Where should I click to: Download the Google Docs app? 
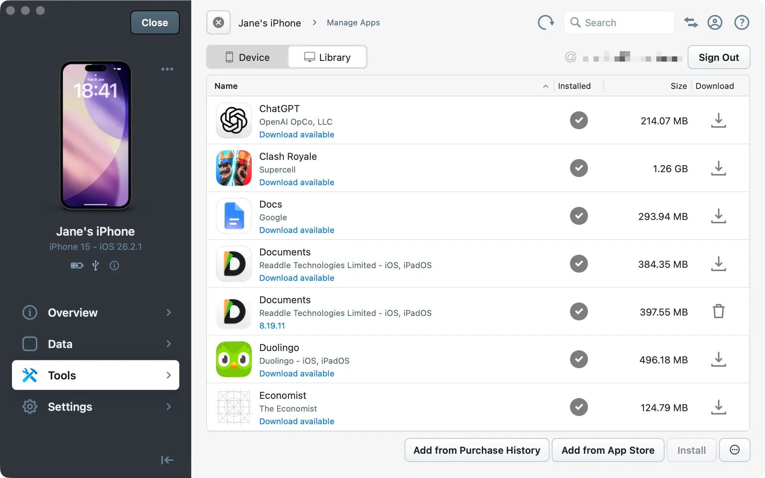click(718, 216)
